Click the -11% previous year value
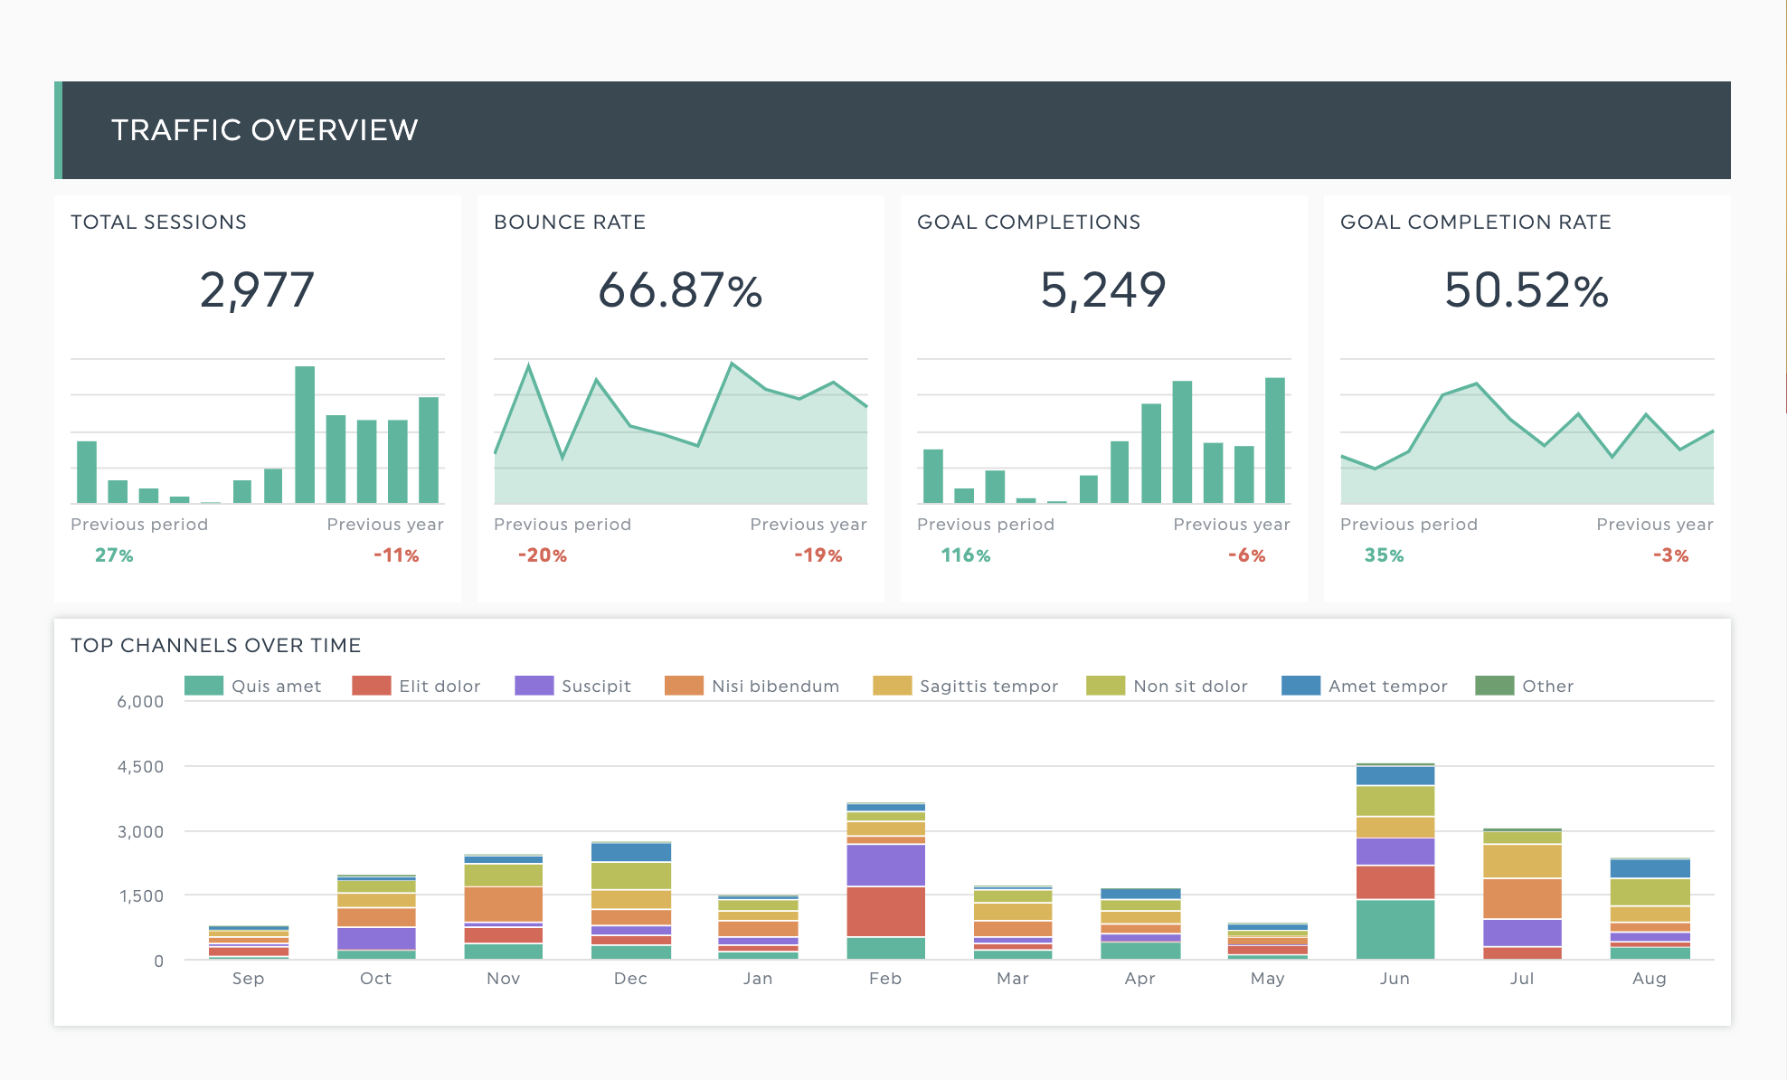This screenshot has width=1787, height=1080. click(396, 555)
